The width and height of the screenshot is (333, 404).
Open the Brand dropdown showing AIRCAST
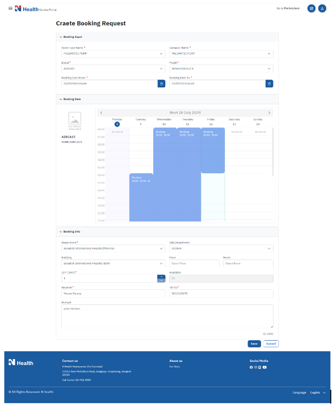pyautogui.click(x=113, y=69)
